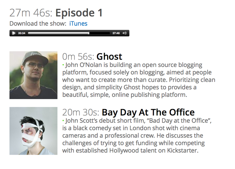
Task: Click the green bullet before John Scott's
Action: pos(63,120)
